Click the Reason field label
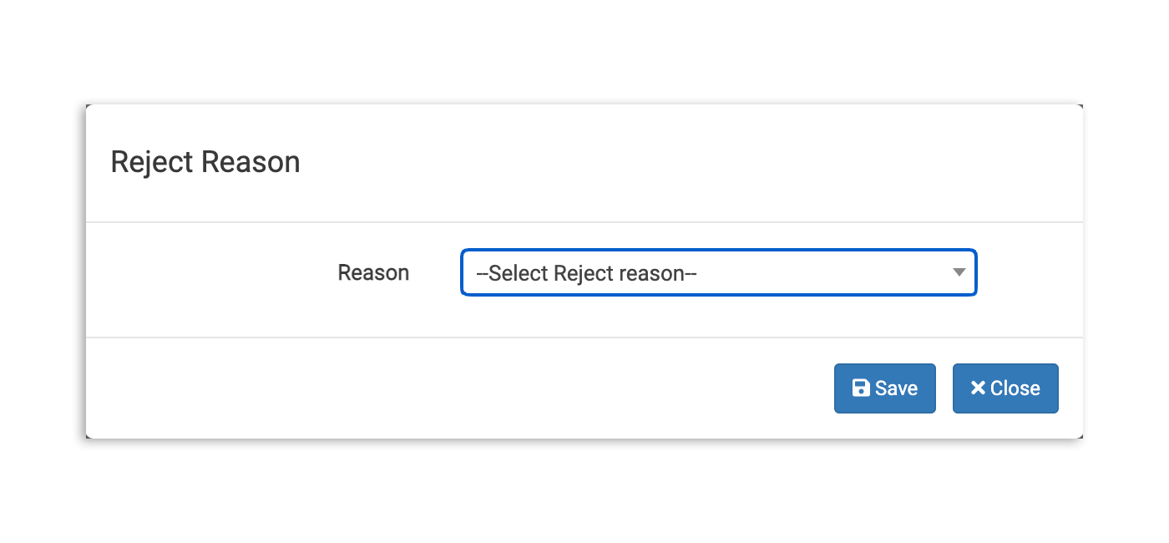1169x543 pixels. (373, 273)
